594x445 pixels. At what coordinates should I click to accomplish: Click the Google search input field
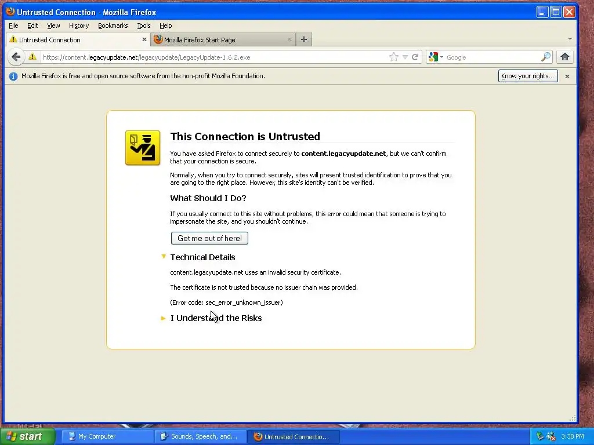pyautogui.click(x=492, y=57)
